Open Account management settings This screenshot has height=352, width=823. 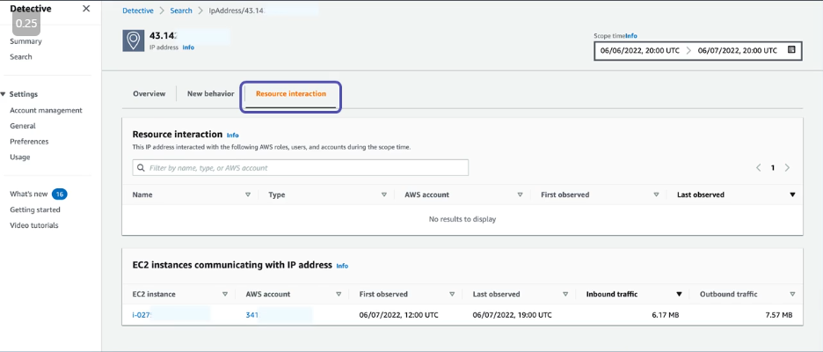tap(47, 110)
